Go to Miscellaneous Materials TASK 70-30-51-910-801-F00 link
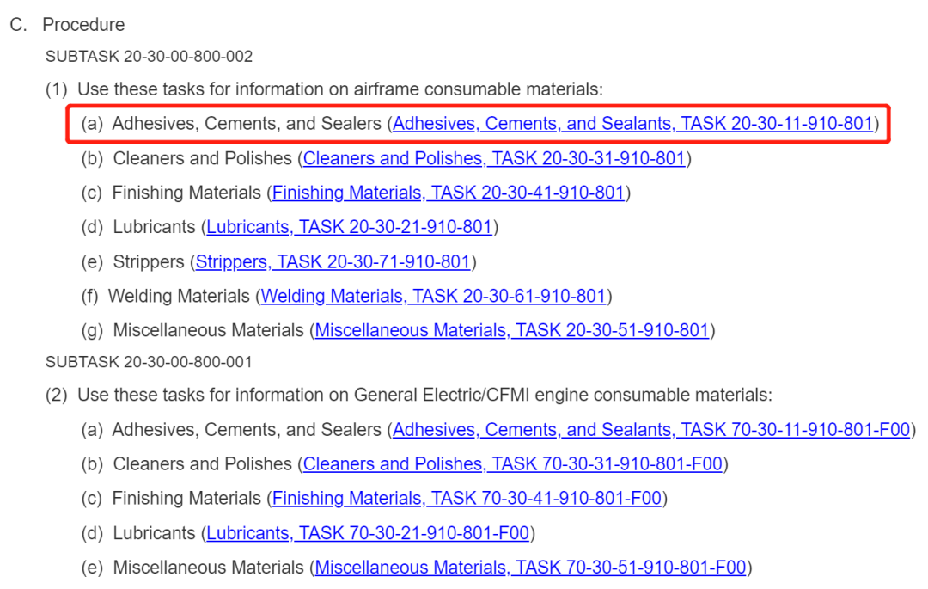 (530, 568)
